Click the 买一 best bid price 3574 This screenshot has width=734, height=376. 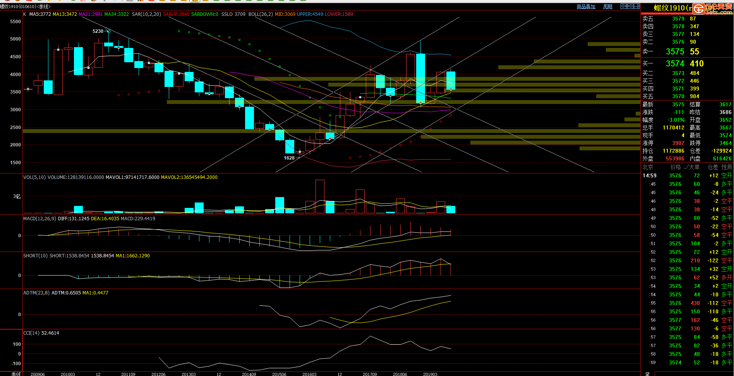(675, 64)
